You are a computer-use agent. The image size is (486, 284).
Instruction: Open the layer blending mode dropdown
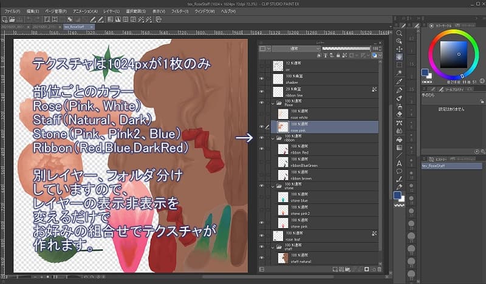point(296,49)
